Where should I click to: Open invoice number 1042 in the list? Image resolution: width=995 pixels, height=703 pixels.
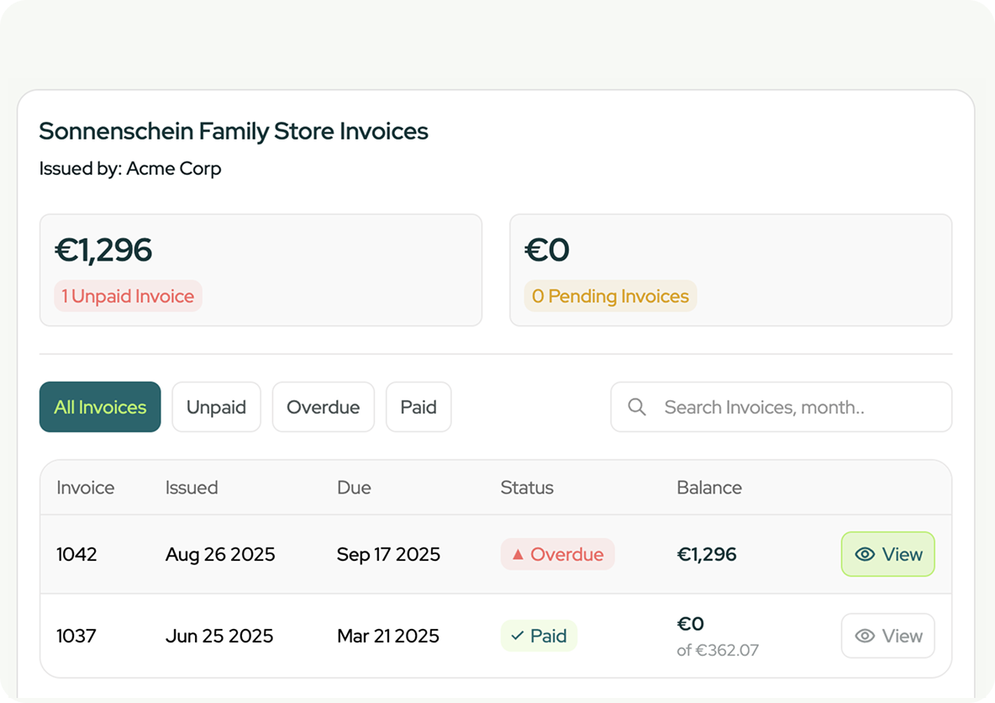point(76,554)
